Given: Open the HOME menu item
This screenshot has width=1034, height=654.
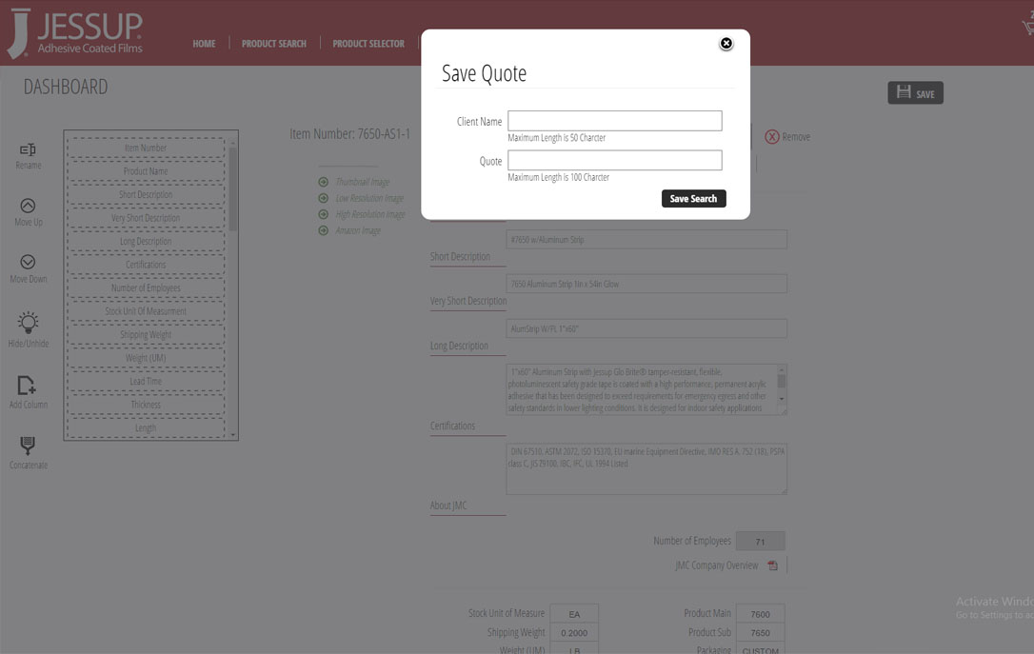Looking at the screenshot, I should click(204, 44).
